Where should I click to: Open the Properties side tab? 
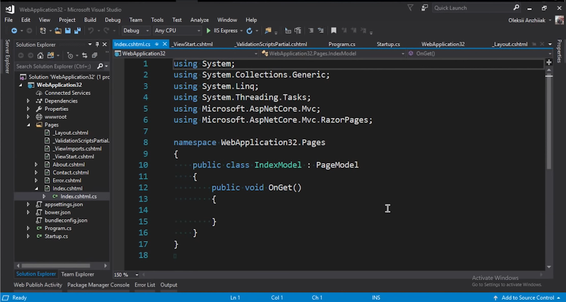click(x=559, y=51)
